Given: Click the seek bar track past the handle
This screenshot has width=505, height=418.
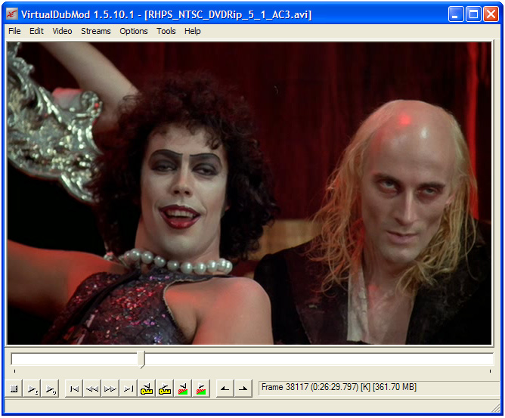Looking at the screenshot, I should coord(319,359).
